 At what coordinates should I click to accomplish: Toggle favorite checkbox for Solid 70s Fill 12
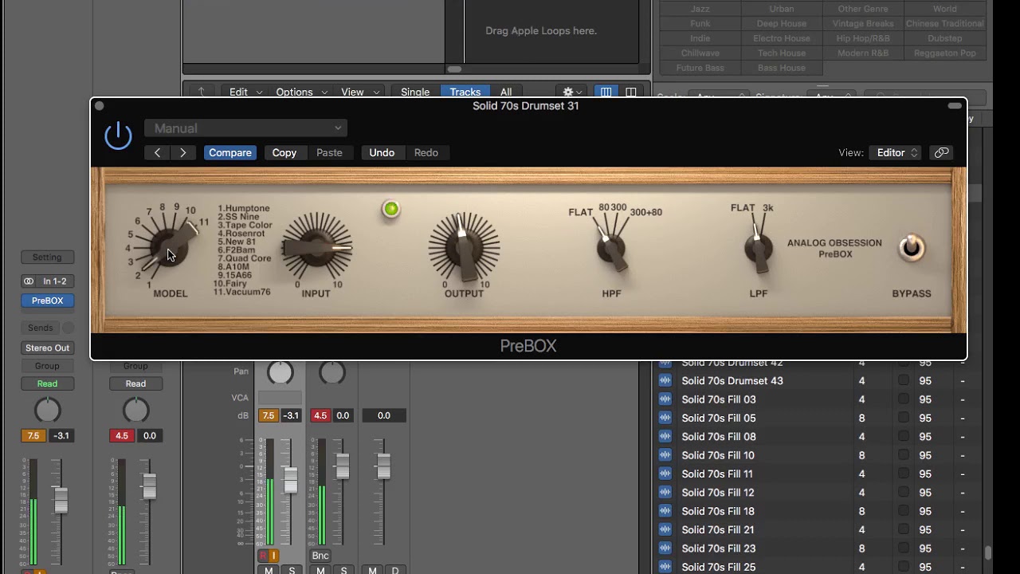(x=903, y=492)
